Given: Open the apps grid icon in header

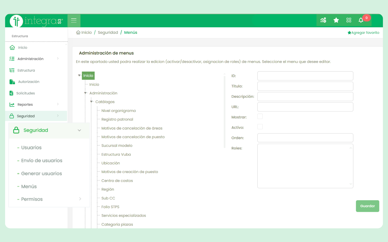Looking at the screenshot, I should pyautogui.click(x=349, y=20).
